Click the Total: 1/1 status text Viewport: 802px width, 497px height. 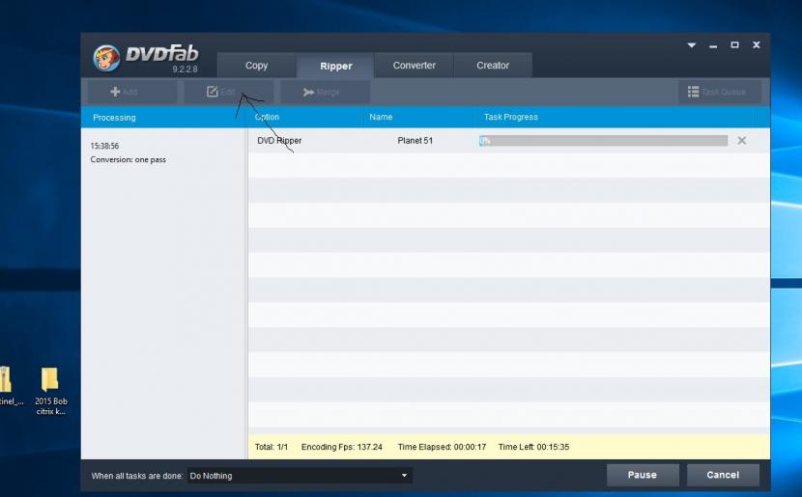tap(272, 447)
